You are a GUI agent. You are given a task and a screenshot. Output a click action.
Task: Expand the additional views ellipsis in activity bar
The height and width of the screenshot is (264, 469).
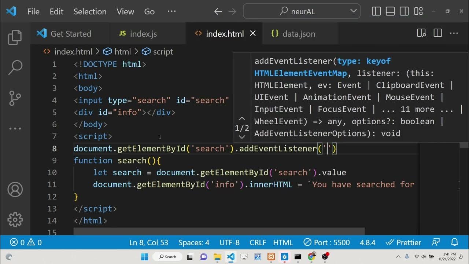click(x=15, y=129)
